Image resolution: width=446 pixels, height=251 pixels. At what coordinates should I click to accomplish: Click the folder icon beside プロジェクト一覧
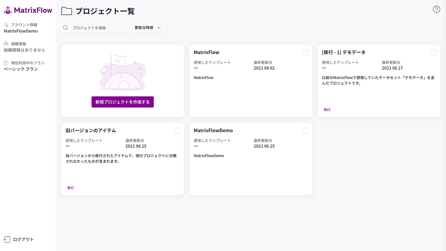(x=66, y=11)
